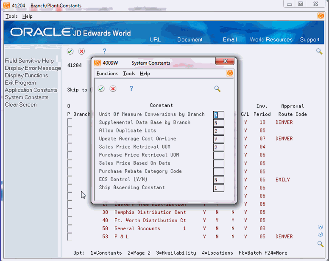Click the Update Average Cost On-Line field
Viewport: 329px width, 261px height.
pyautogui.click(x=219, y=139)
